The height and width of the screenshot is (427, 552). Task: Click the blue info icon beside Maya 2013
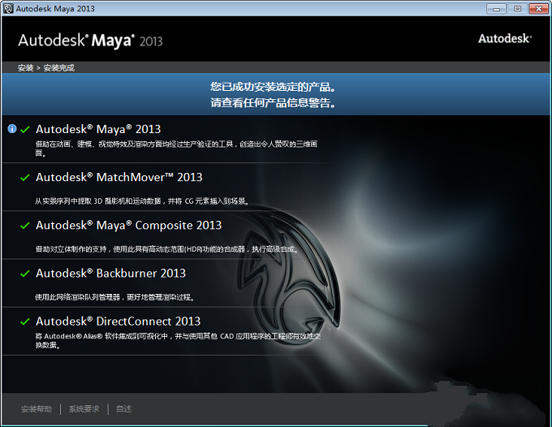(12, 129)
